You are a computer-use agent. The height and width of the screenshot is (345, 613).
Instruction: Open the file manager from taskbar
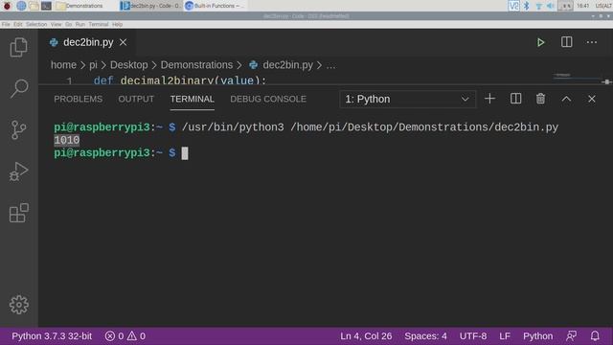pyautogui.click(x=34, y=6)
